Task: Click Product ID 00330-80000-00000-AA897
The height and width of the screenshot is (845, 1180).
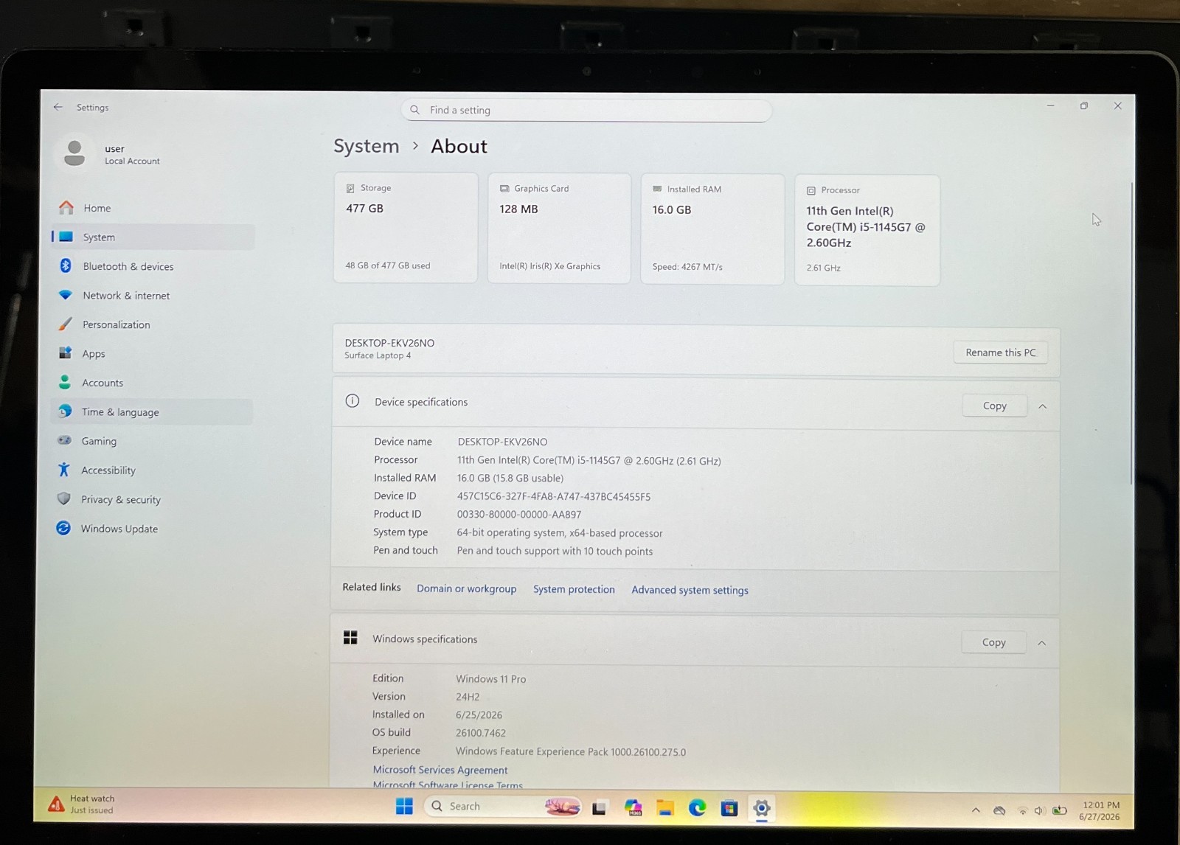Action: coord(519,515)
